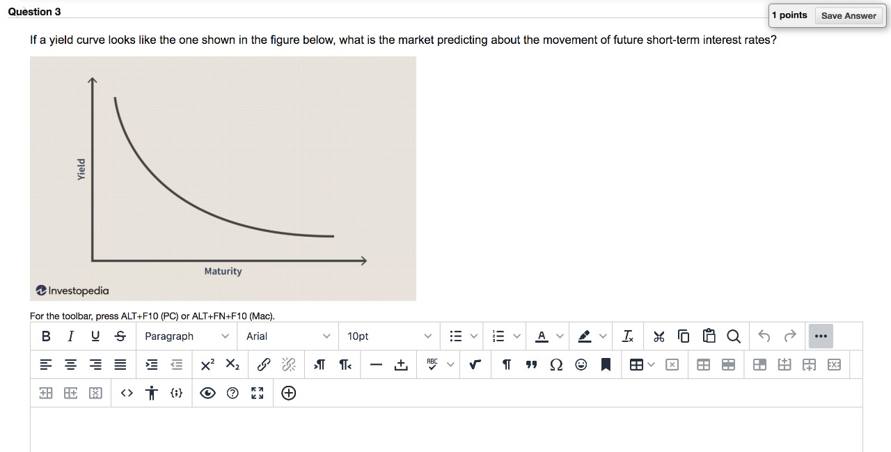Click the Undo arrow
Image resolution: width=891 pixels, height=452 pixels.
tap(764, 336)
